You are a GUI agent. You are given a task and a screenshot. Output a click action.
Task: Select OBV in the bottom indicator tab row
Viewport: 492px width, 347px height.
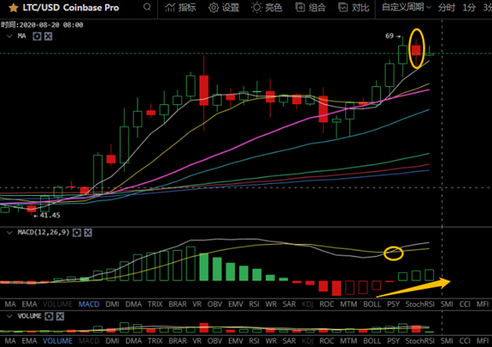click(214, 341)
